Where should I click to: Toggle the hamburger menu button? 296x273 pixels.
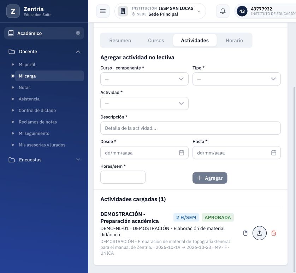point(103,11)
